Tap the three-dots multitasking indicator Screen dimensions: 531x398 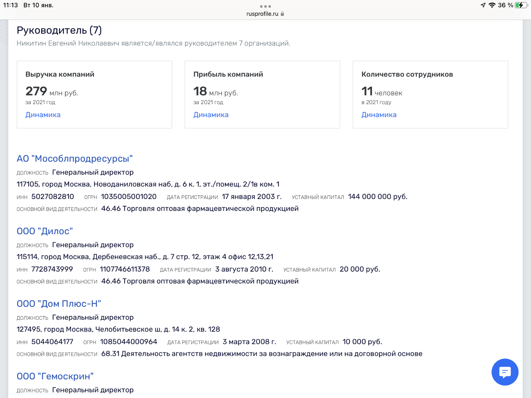(x=265, y=6)
